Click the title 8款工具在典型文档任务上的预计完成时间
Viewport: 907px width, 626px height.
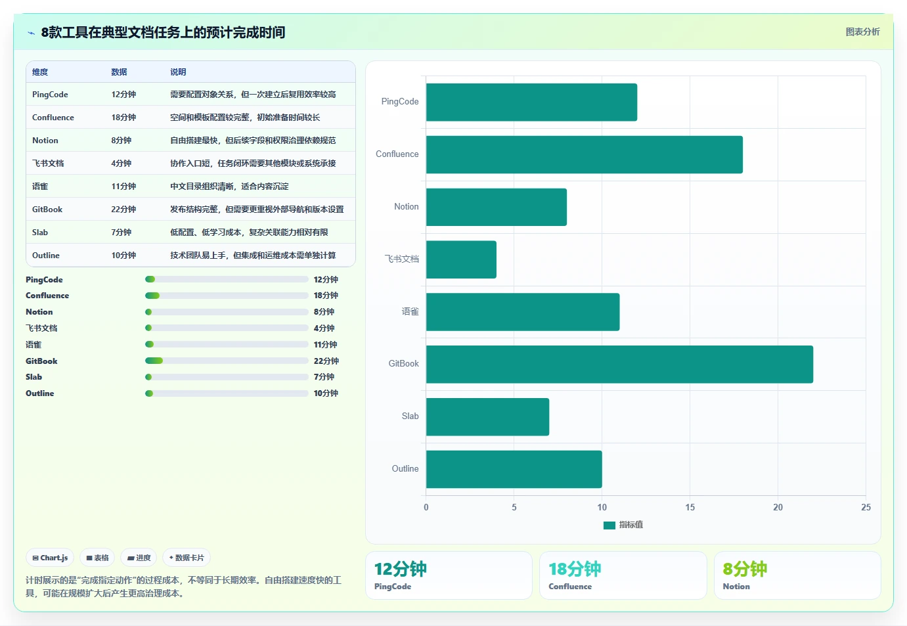point(163,32)
